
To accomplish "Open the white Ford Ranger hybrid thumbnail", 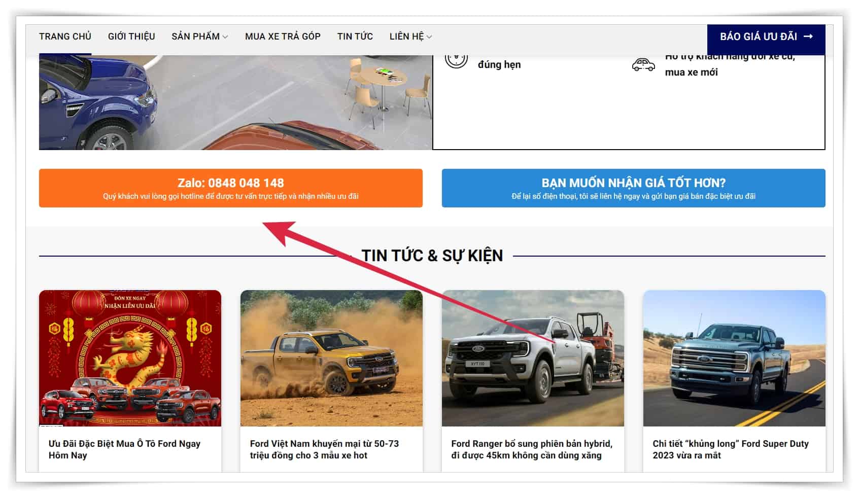I will click(x=532, y=358).
